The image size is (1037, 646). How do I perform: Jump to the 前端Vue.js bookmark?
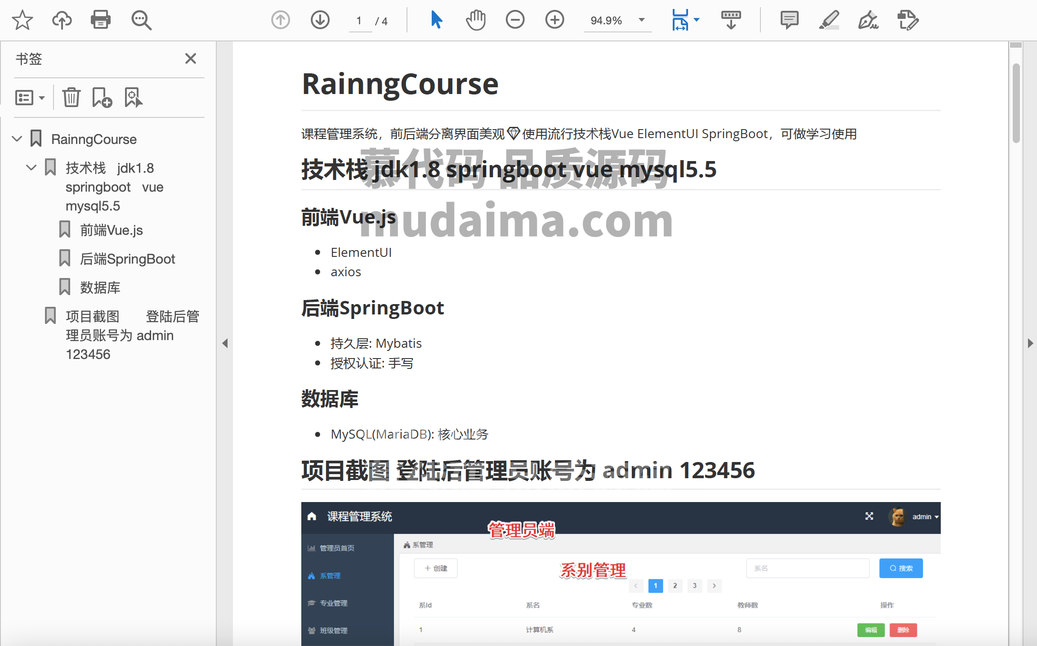tap(112, 230)
